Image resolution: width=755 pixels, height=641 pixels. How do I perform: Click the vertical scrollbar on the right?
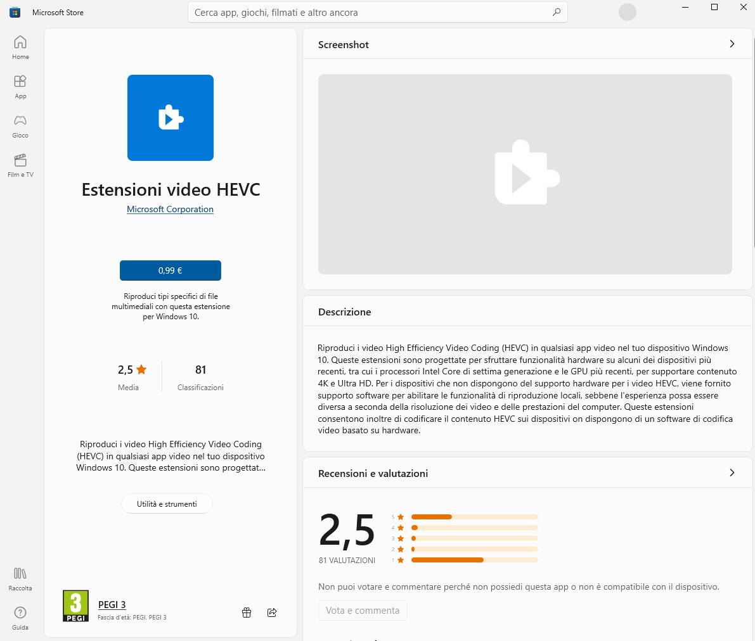click(x=754, y=142)
